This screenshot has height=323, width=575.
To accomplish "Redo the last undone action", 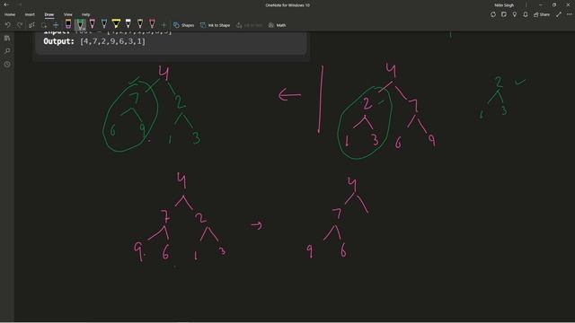I will coord(20,25).
